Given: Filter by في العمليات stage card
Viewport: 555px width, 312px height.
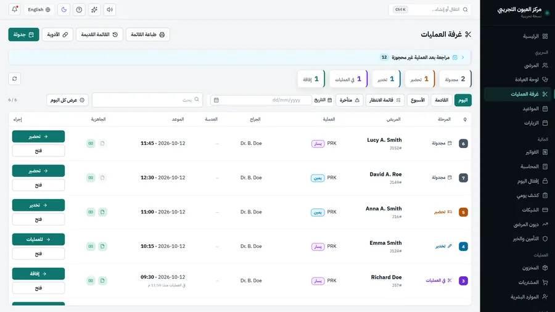Looking at the screenshot, I should [348, 79].
